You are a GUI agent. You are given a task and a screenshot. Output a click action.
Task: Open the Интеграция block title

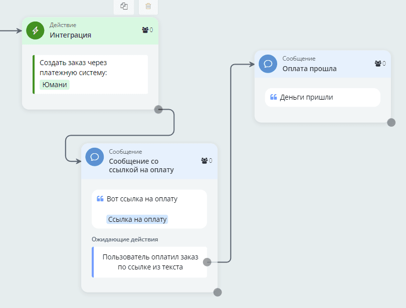(70, 35)
